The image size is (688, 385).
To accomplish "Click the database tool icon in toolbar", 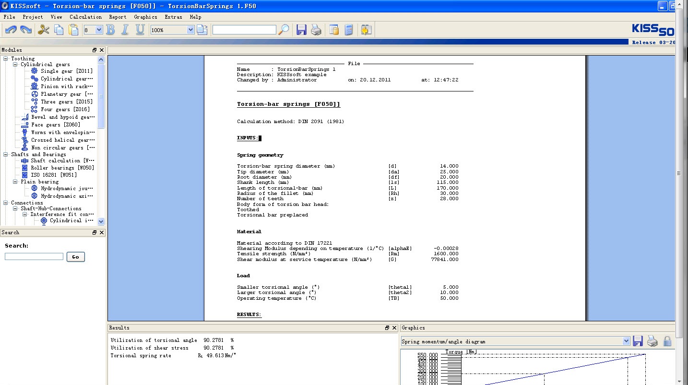I will point(334,30).
